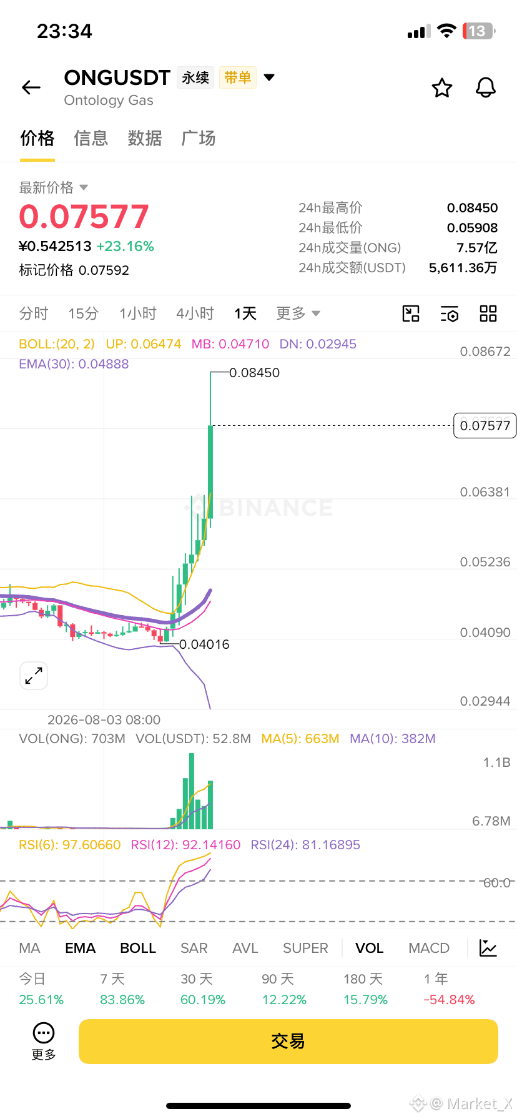This screenshot has height=1119, width=517.
Task: Tap the 0.04016 low price marker
Action: 204,644
